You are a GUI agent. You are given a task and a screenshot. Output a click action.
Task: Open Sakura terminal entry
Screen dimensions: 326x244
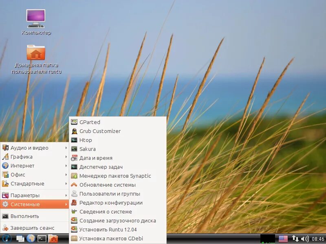pyautogui.click(x=118, y=149)
